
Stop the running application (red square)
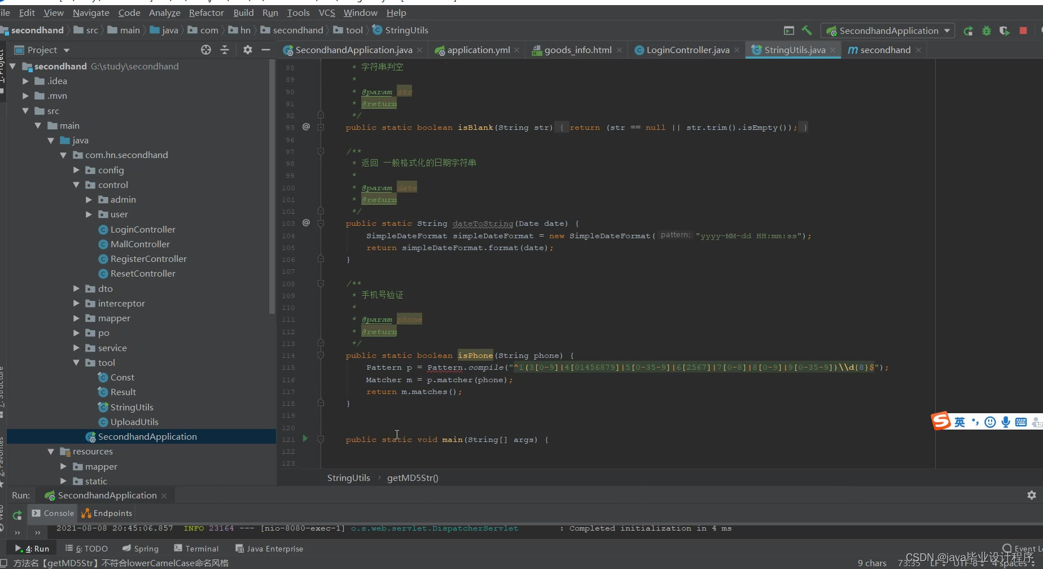click(x=1022, y=30)
